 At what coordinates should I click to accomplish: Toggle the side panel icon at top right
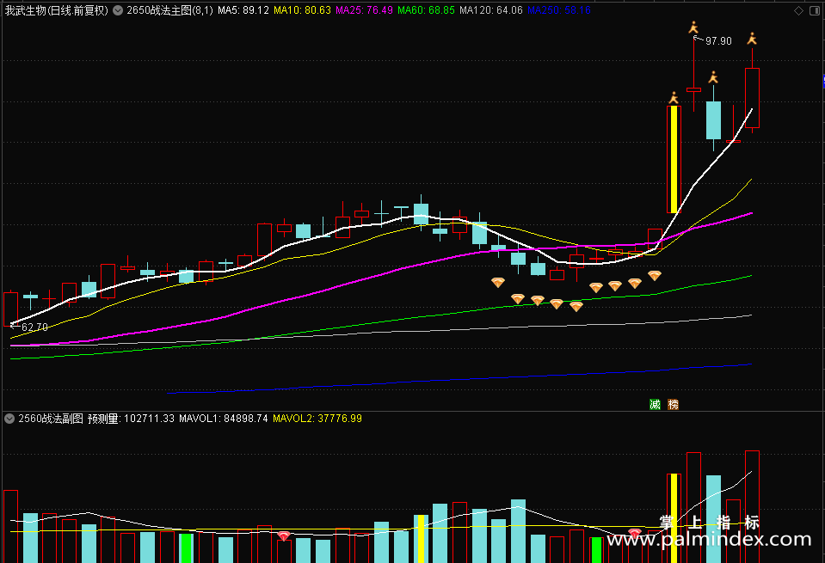click(x=815, y=10)
